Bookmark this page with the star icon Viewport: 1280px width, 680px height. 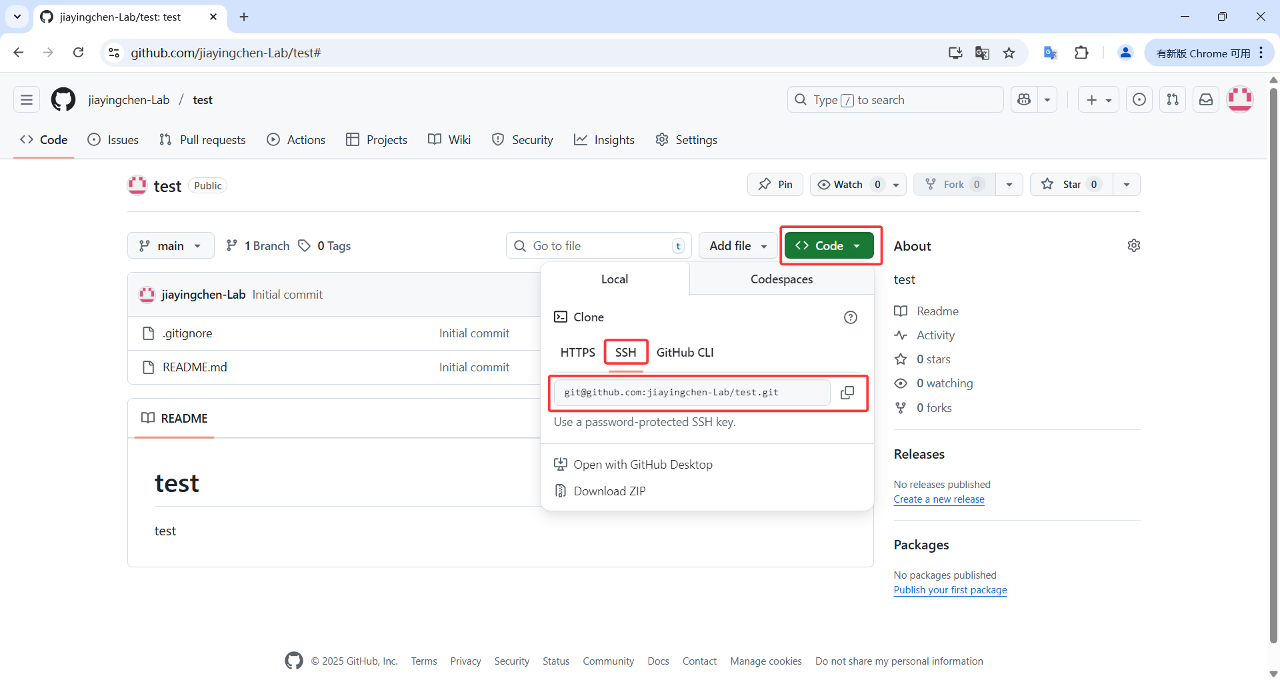pyautogui.click(x=1009, y=53)
